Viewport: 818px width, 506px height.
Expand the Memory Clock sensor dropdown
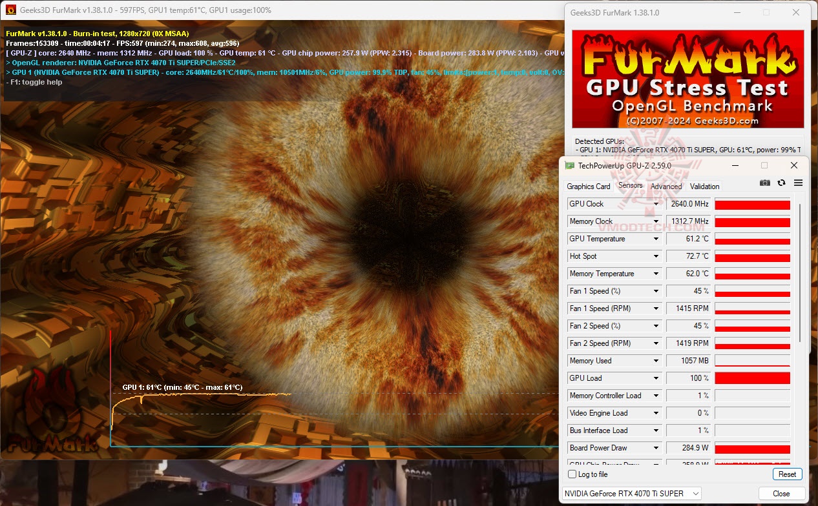coord(656,221)
